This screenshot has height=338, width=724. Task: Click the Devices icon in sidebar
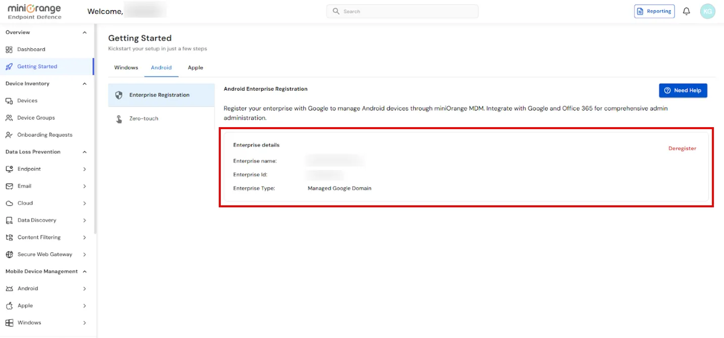pos(9,101)
